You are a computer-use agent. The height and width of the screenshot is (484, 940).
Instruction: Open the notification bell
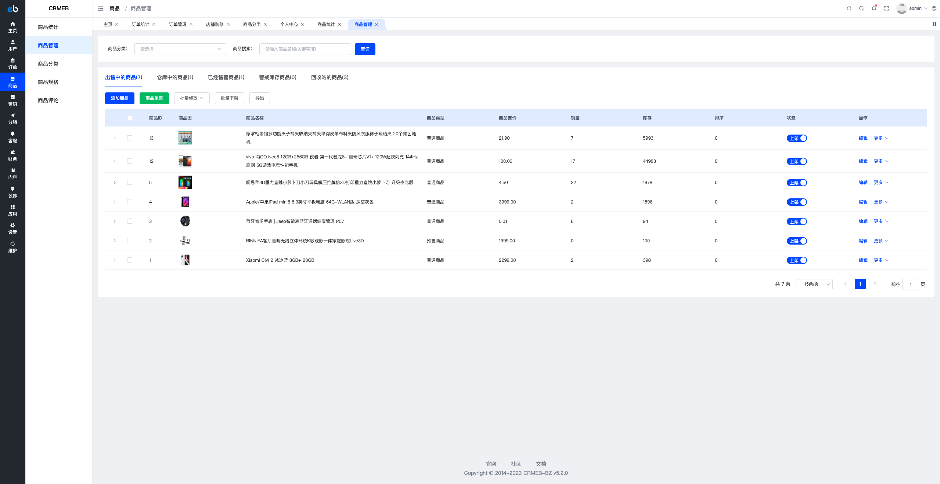point(874,8)
